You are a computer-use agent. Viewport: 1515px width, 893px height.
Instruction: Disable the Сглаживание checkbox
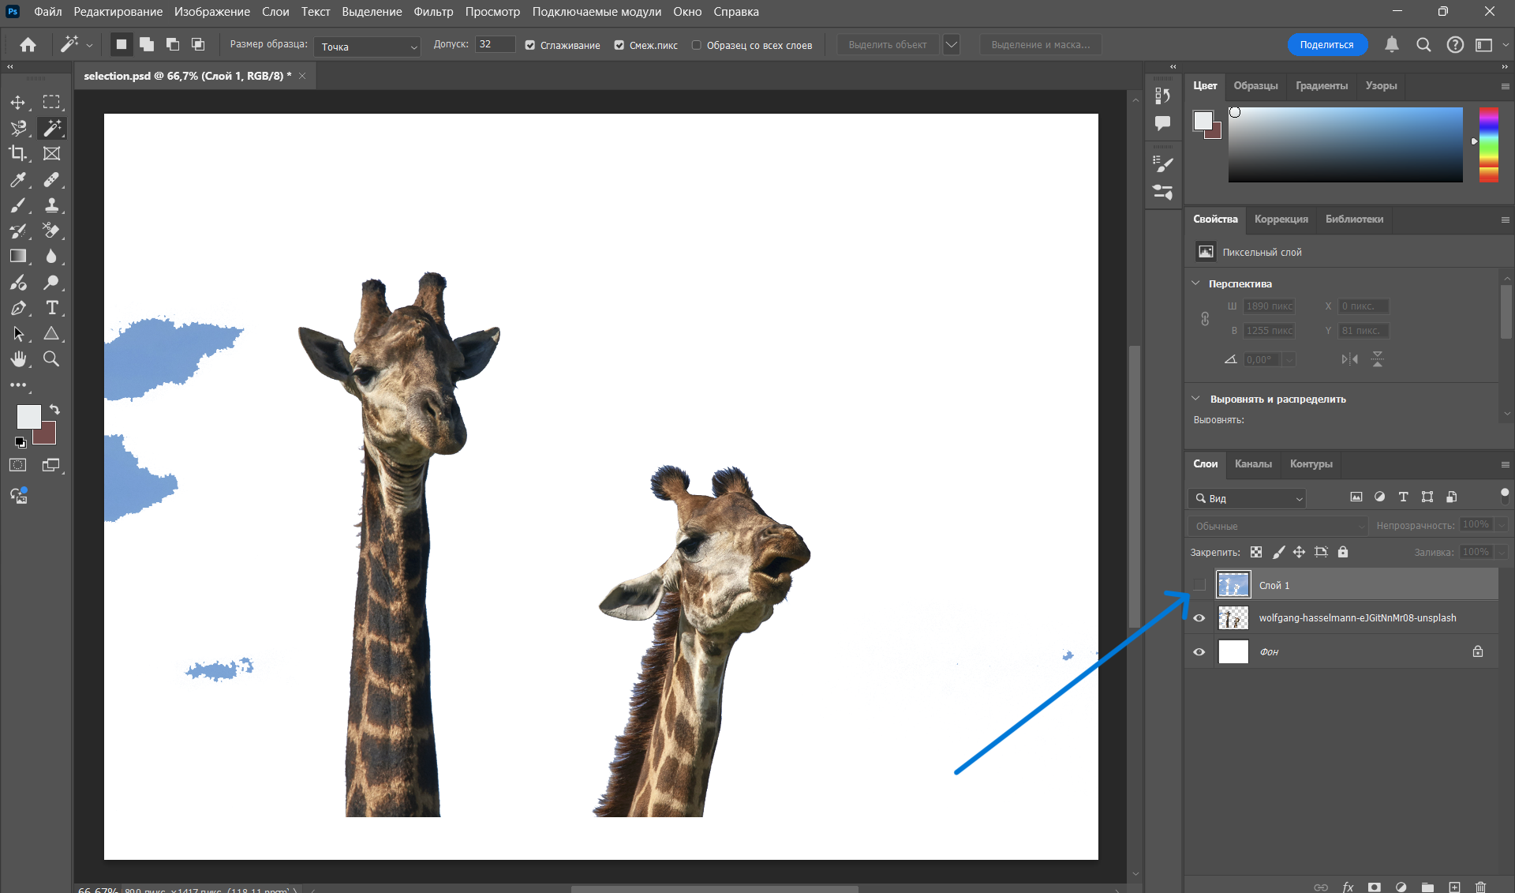(530, 45)
